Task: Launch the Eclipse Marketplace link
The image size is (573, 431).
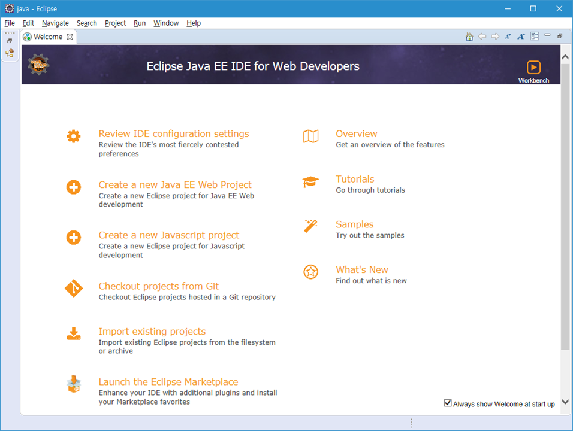Action: (x=168, y=382)
